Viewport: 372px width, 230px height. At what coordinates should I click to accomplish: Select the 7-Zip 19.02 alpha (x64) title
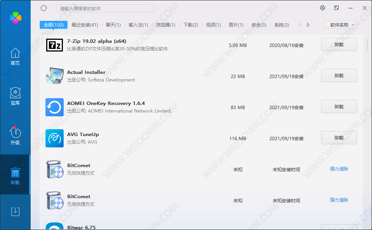pos(97,41)
